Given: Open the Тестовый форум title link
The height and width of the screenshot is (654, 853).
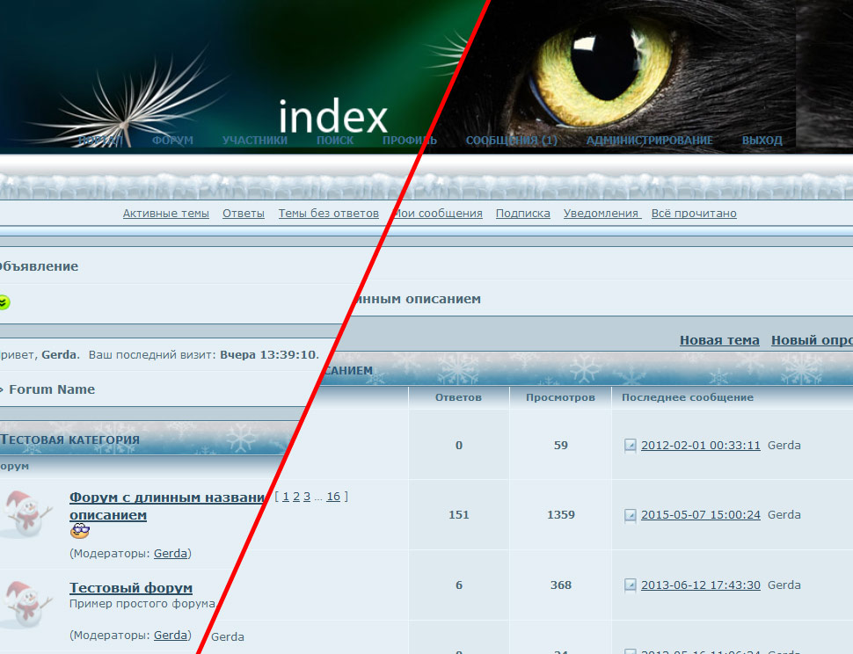Looking at the screenshot, I should point(130,588).
